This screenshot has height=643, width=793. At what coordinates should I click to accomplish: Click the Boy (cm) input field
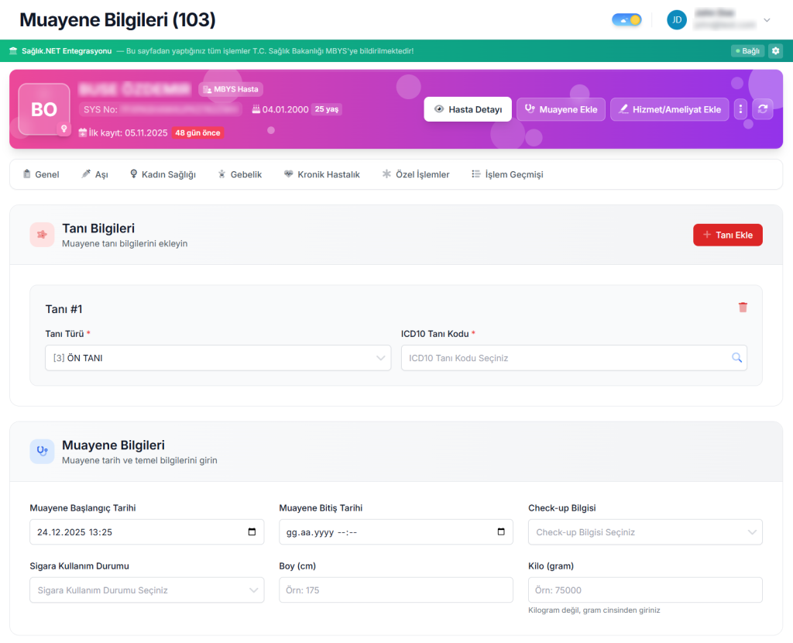(x=396, y=590)
